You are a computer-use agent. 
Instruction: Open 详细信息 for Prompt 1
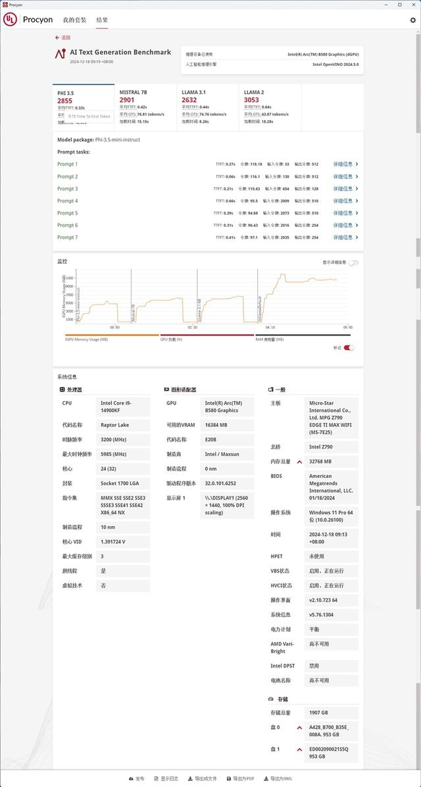point(346,164)
